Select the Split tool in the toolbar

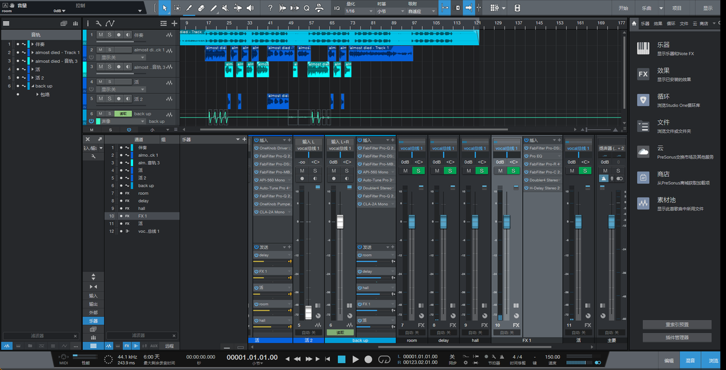[189, 8]
